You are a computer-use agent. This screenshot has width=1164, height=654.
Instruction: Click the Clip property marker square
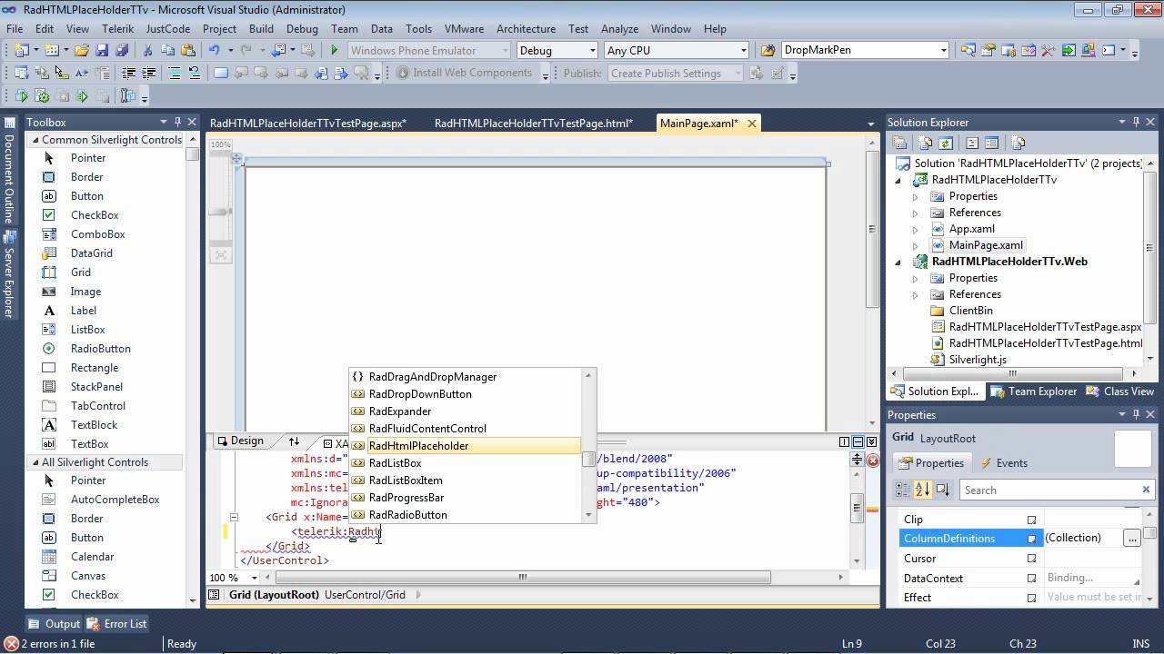(x=1031, y=520)
